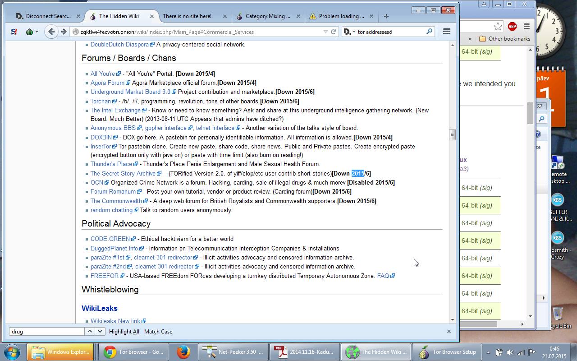
Task: Click the search magnifier icon in search box
Action: 430,32
